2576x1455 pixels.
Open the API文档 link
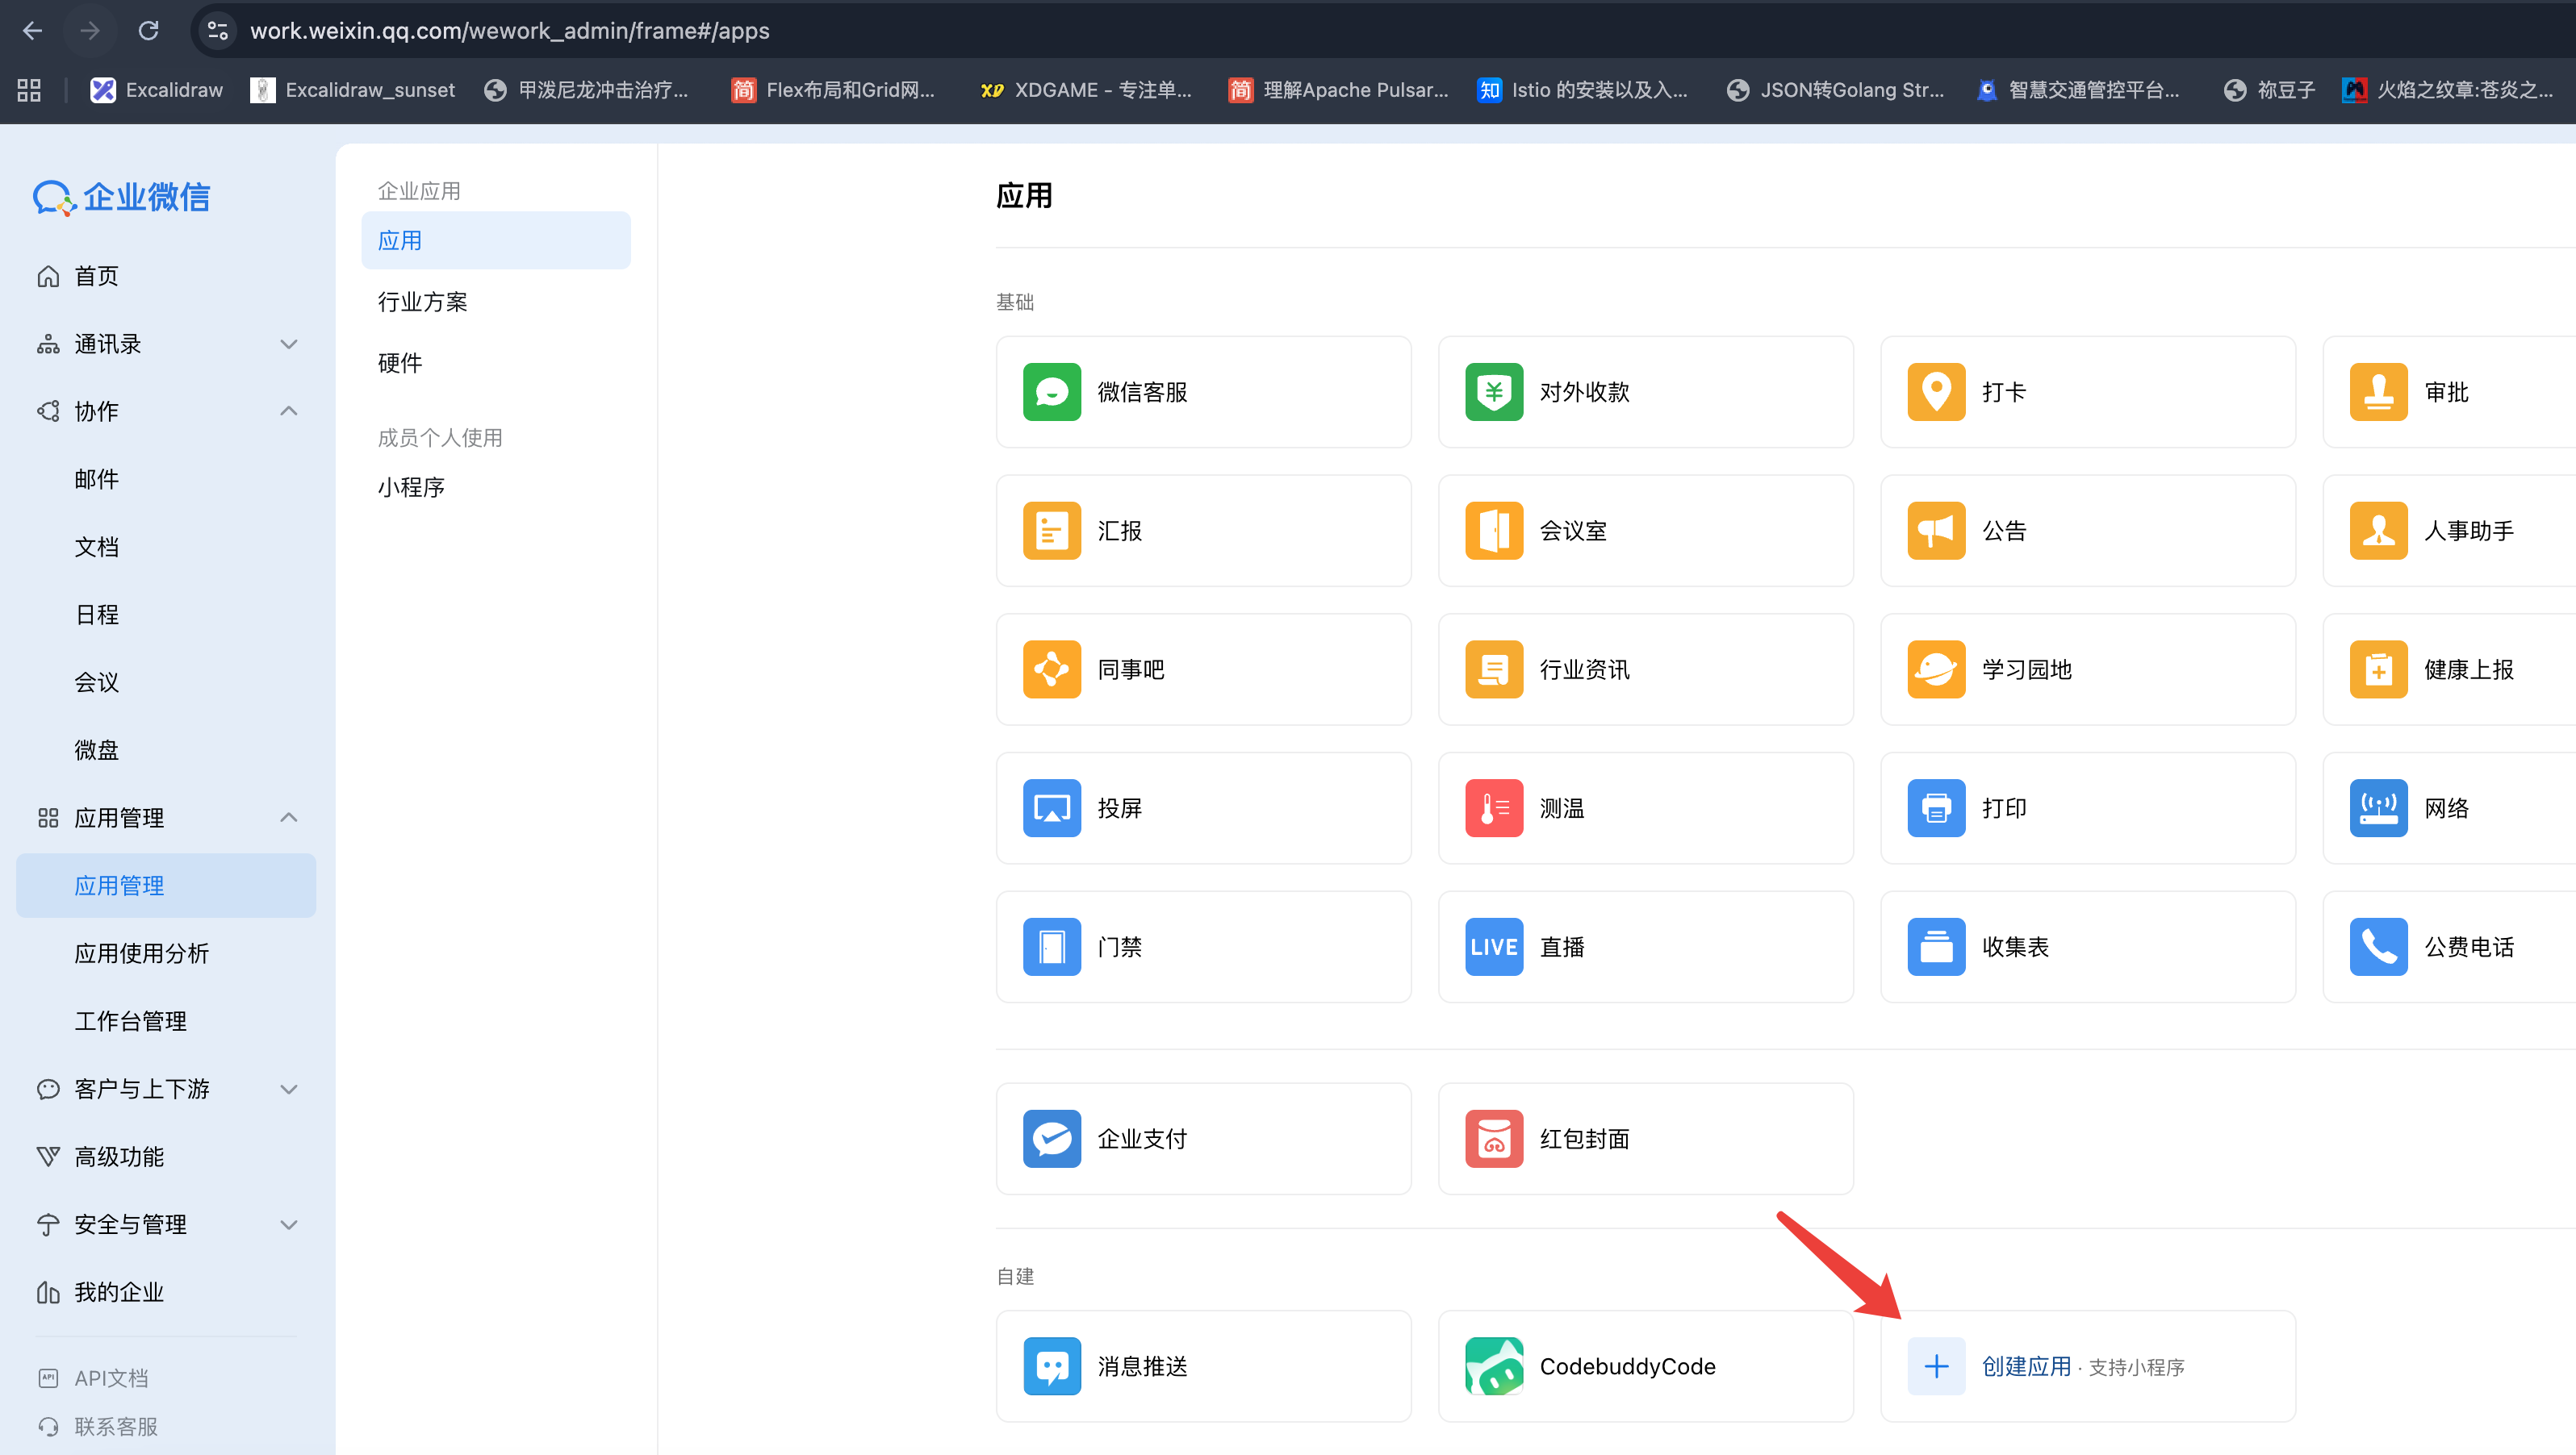click(110, 1378)
